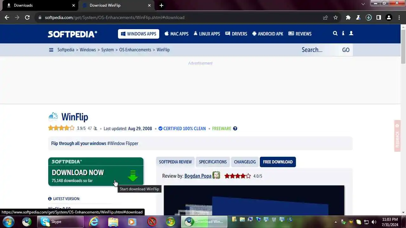Click the Flip through all your windows text
The image size is (406, 228).
79,143
